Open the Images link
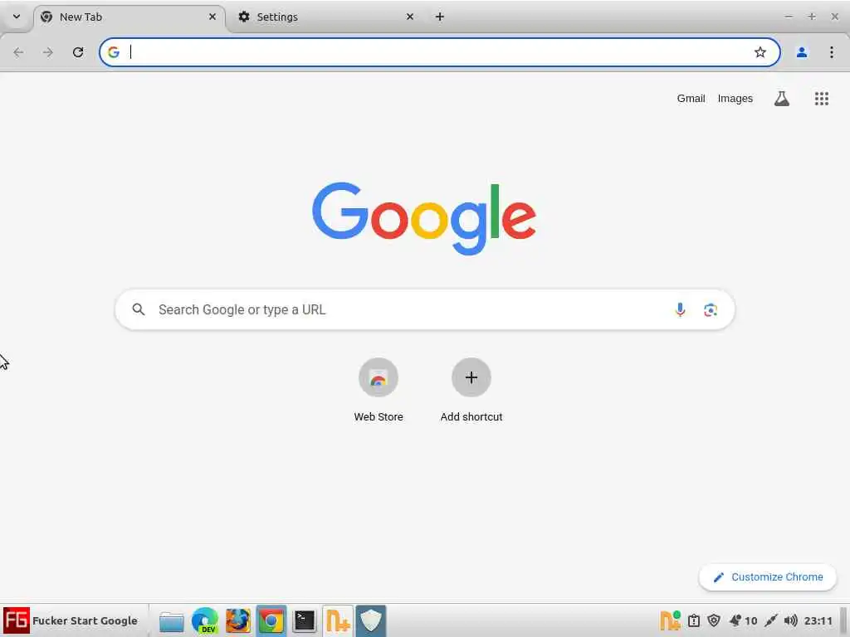The width and height of the screenshot is (850, 637). (735, 99)
